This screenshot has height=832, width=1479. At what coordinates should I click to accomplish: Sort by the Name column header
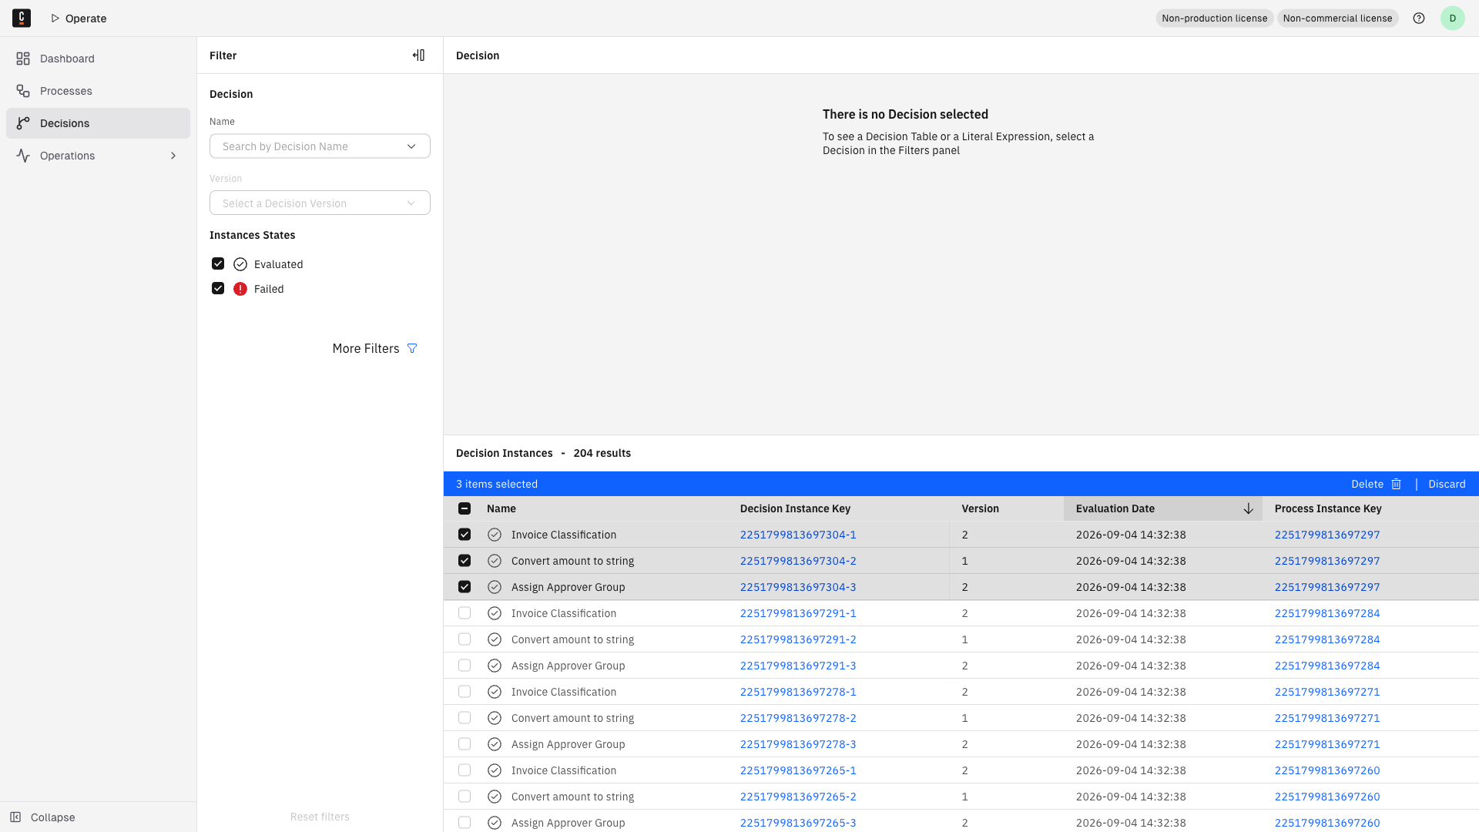click(x=501, y=508)
